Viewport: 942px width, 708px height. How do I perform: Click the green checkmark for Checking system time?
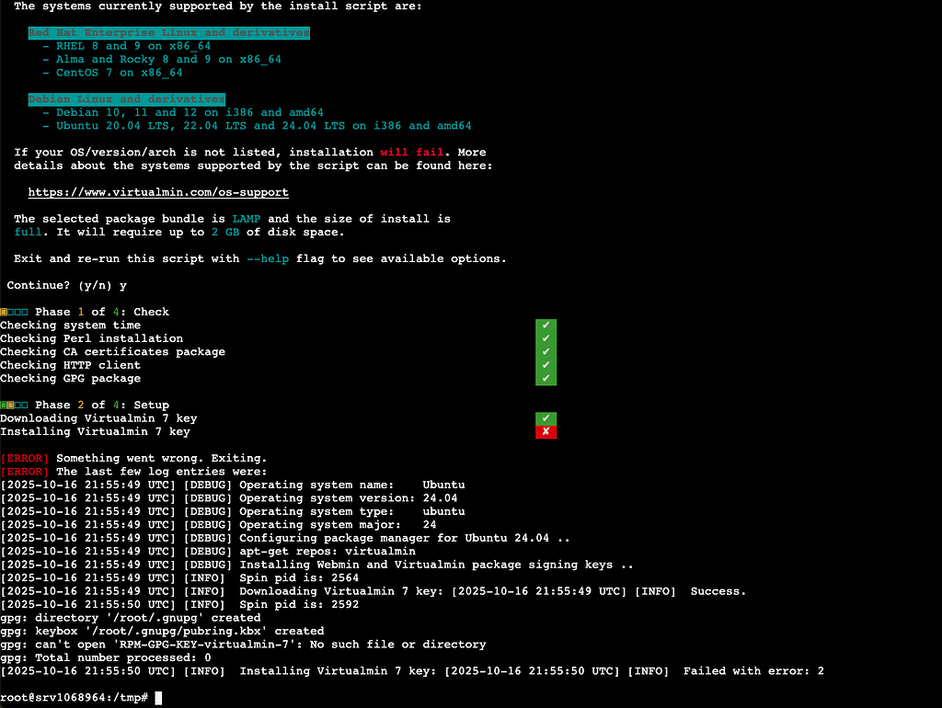[546, 325]
